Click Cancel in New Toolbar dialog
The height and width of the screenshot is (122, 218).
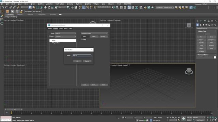(87, 61)
